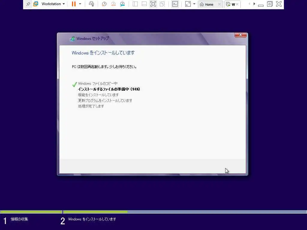Screen dimensions: 307x230
Task: Send Ctrl+Alt+Del to the virtual machine
Action: (x=91, y=4)
